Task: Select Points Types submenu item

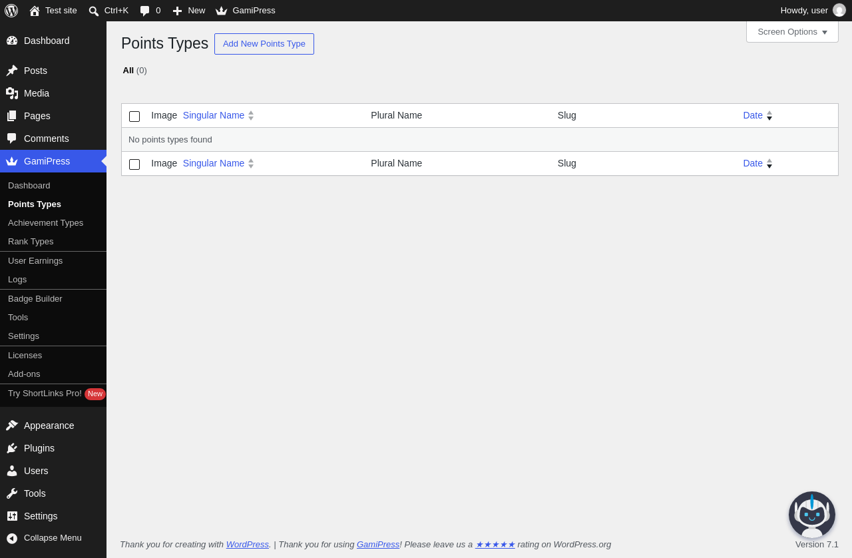Action: (x=53, y=204)
